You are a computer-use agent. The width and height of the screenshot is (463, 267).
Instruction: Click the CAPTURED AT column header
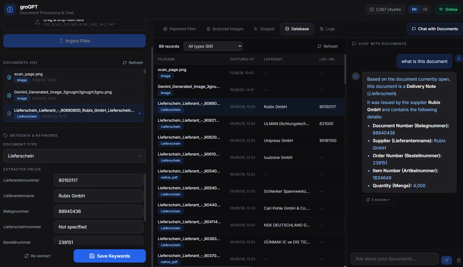tap(242, 59)
